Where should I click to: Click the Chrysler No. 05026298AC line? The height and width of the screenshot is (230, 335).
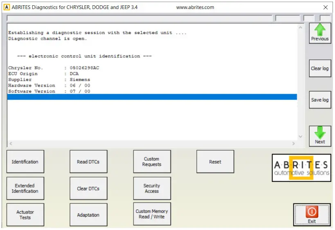click(54, 68)
